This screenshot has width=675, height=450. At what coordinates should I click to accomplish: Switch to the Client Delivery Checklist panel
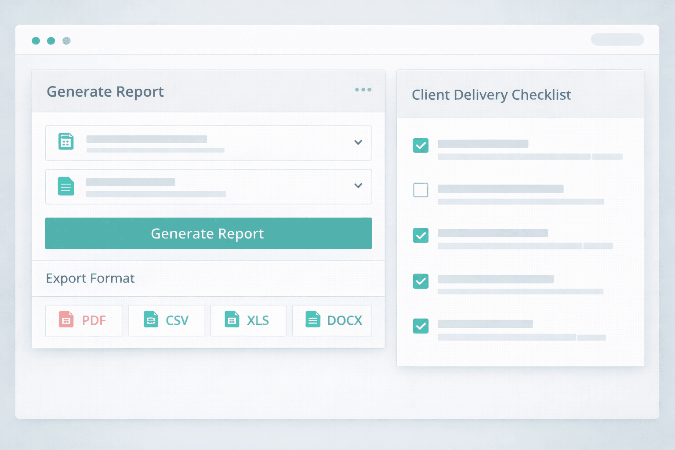pos(491,94)
